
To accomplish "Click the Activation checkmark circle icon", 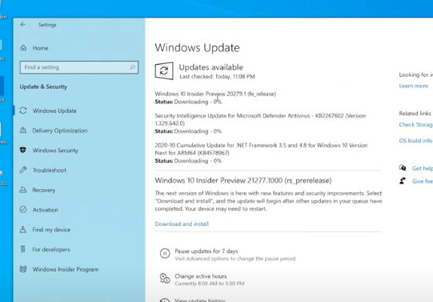I will click(x=23, y=209).
